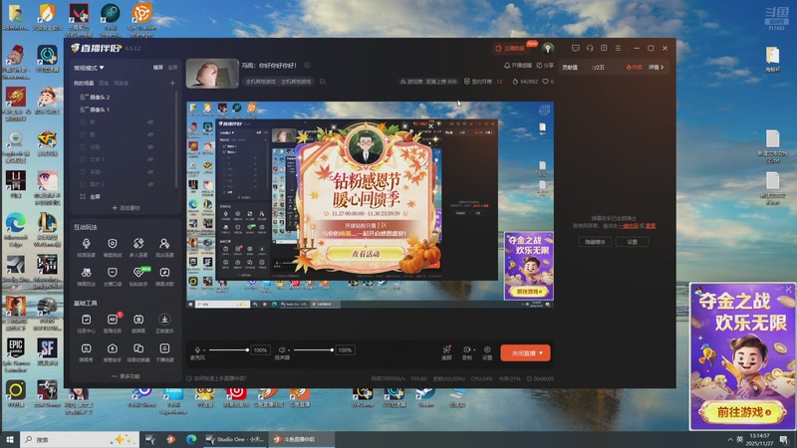Click the last icon in 基础工具 grid
Viewport: 797px width, 448px height.
(x=164, y=348)
